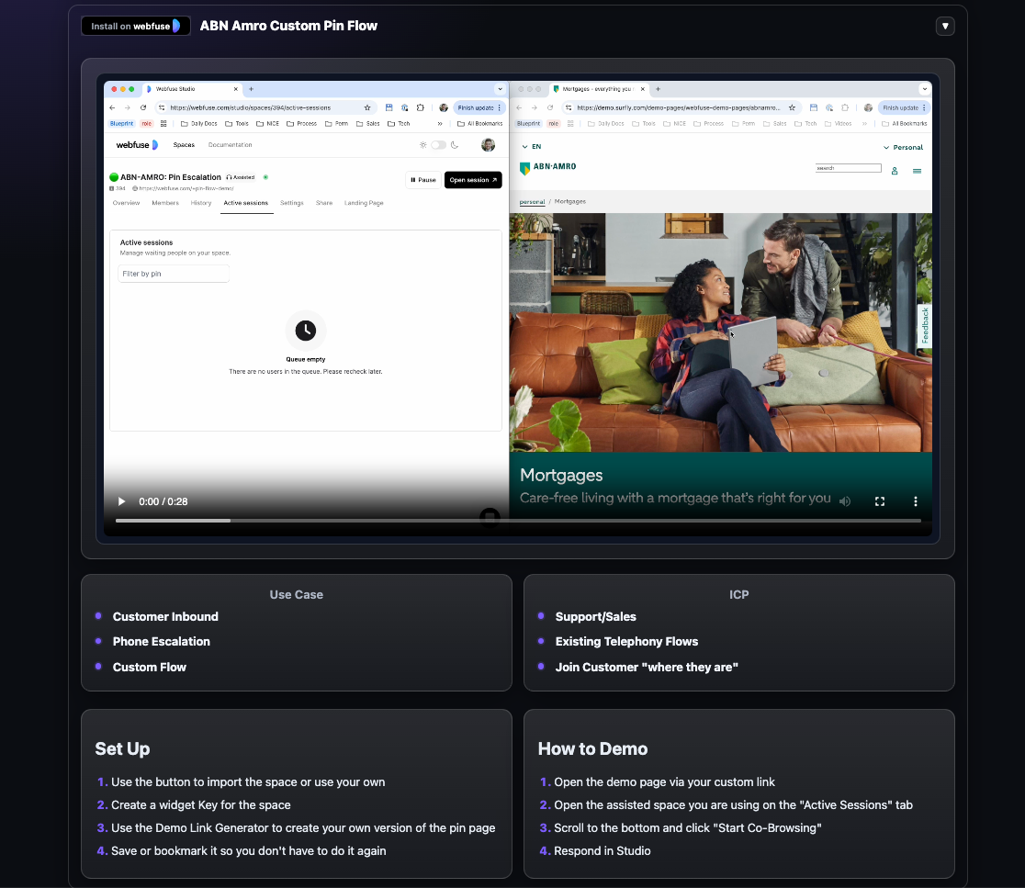The image size is (1025, 888).
Task: Expand the tab search chevron in Mortgages browser window
Action: [924, 89]
